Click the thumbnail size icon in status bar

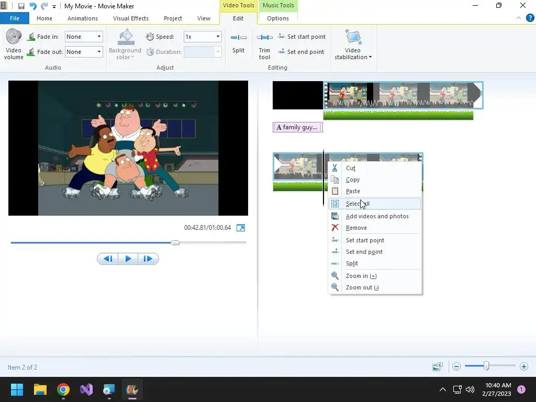tap(438, 366)
